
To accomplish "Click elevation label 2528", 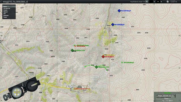I will pos(145,59).
